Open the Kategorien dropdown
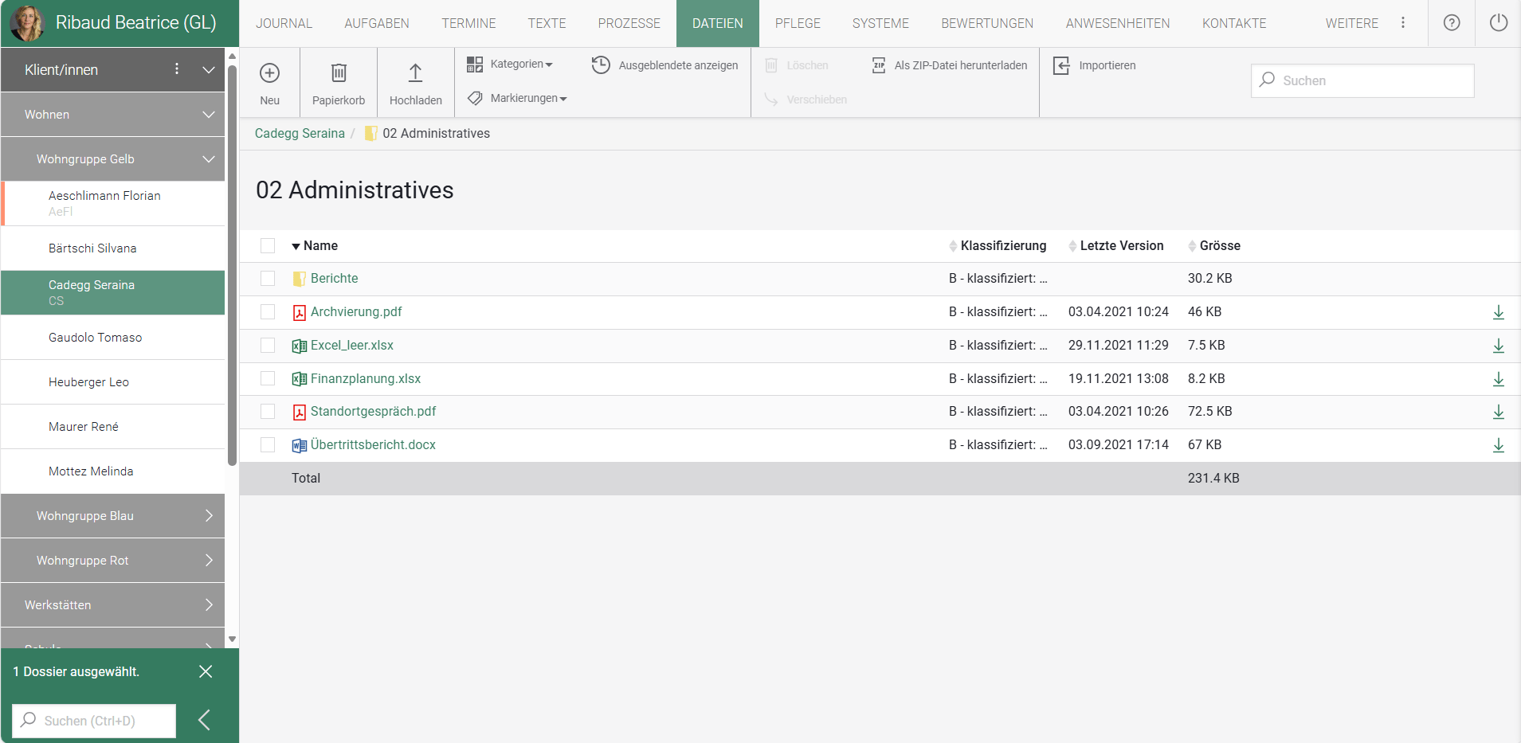This screenshot has width=1521, height=743. pyautogui.click(x=510, y=64)
